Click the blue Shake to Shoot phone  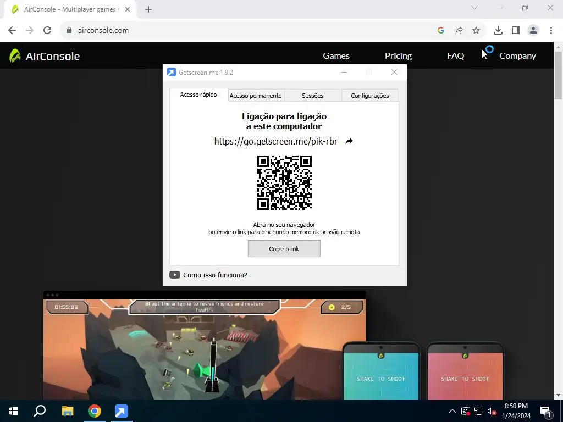point(381,371)
